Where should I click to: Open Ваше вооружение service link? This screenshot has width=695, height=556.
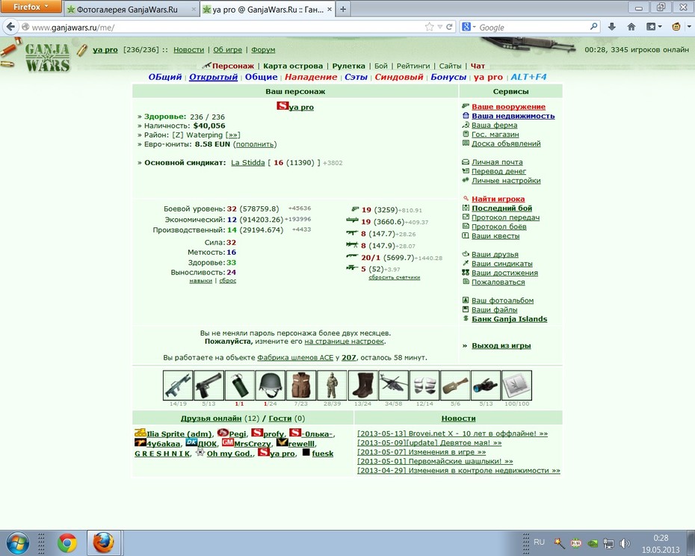click(x=508, y=107)
